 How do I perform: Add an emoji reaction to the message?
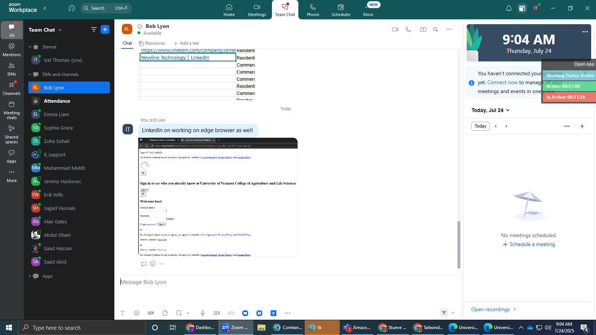pyautogui.click(x=153, y=264)
